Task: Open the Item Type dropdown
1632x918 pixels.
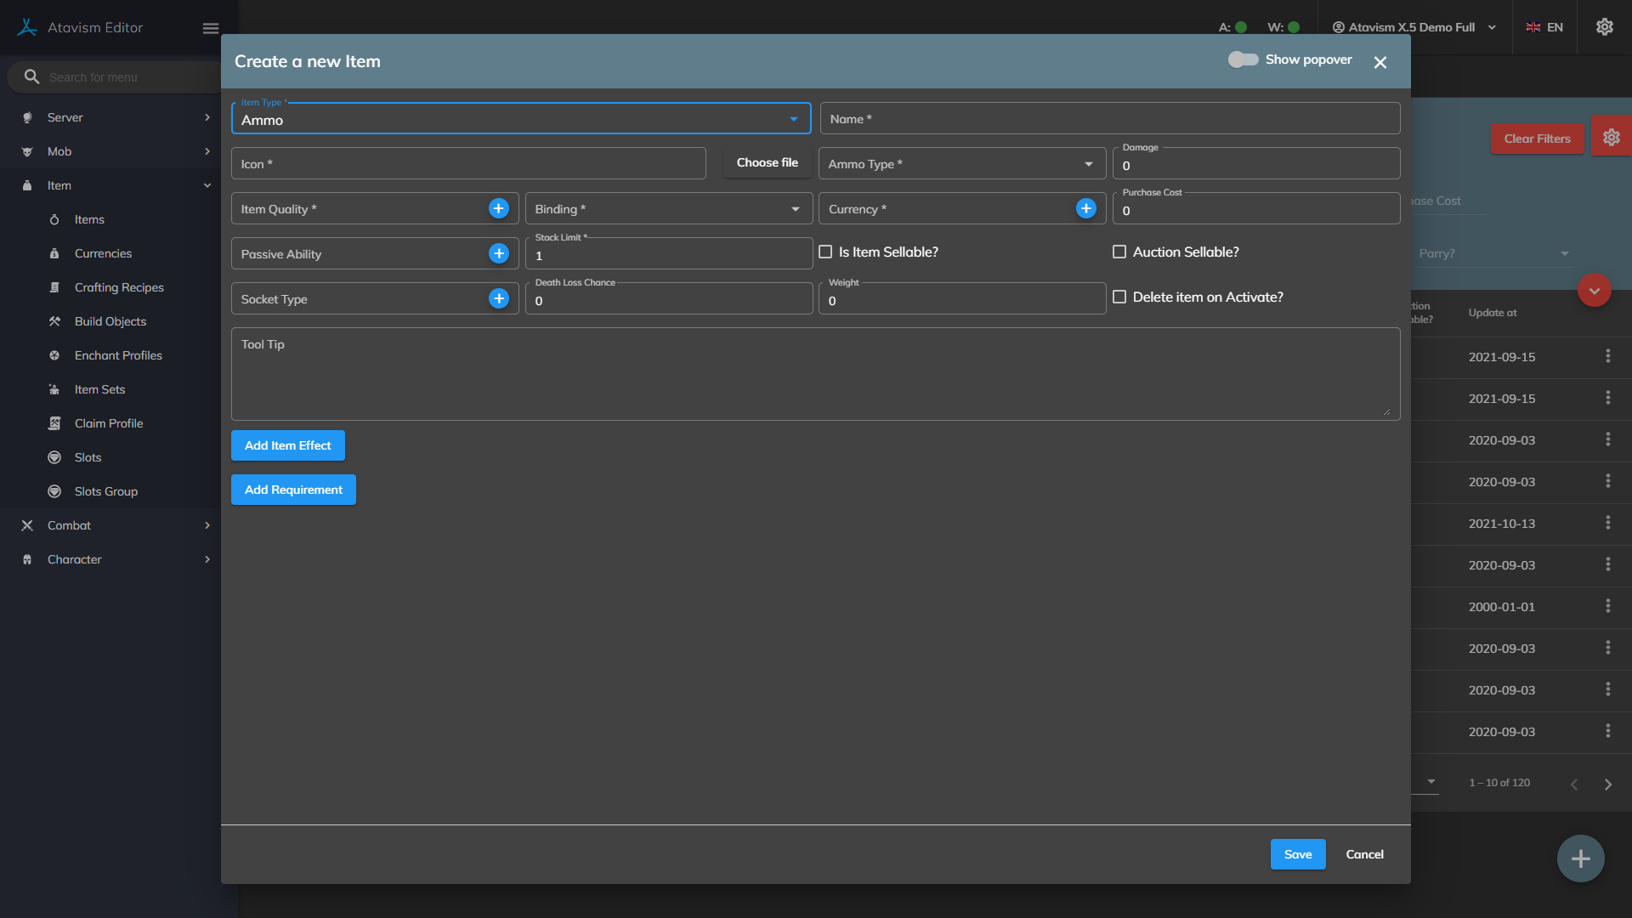Action: (x=520, y=119)
